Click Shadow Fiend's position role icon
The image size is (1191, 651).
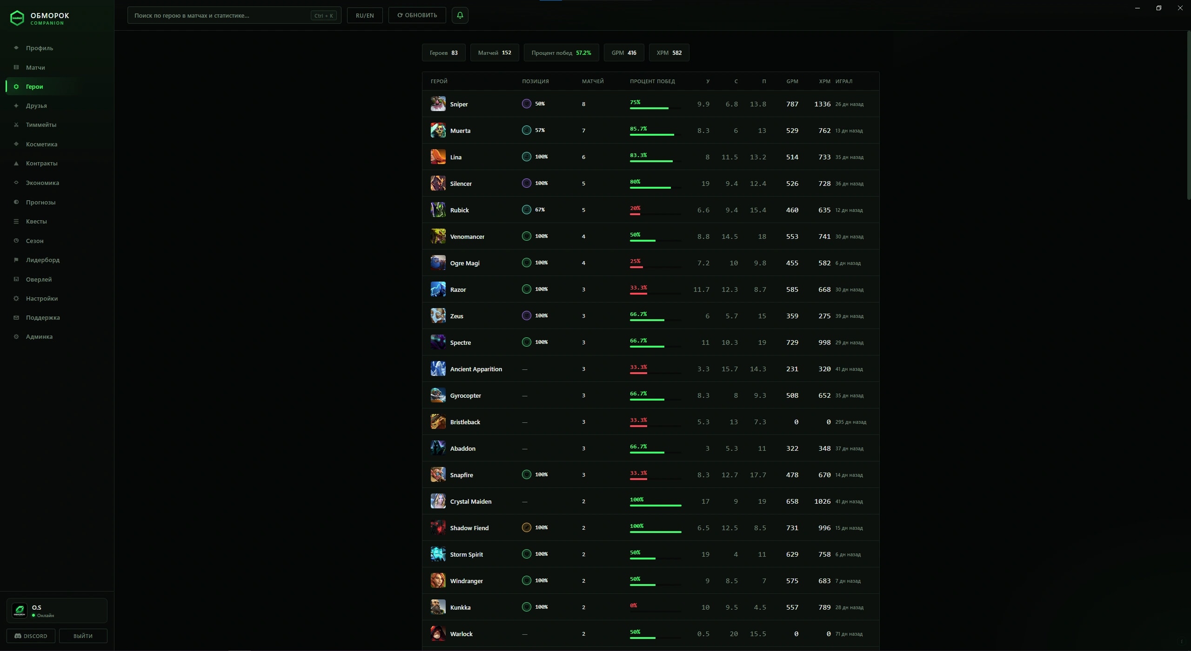(526, 527)
